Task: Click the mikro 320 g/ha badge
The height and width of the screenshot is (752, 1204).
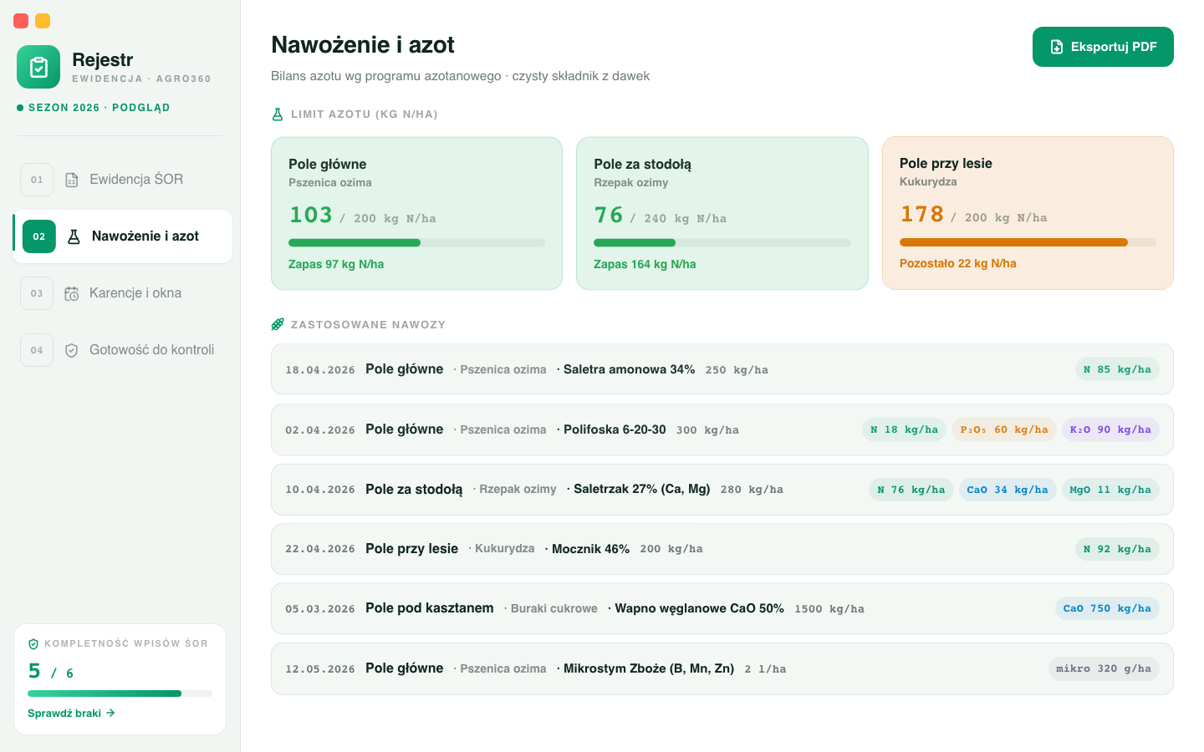Action: coord(1104,668)
